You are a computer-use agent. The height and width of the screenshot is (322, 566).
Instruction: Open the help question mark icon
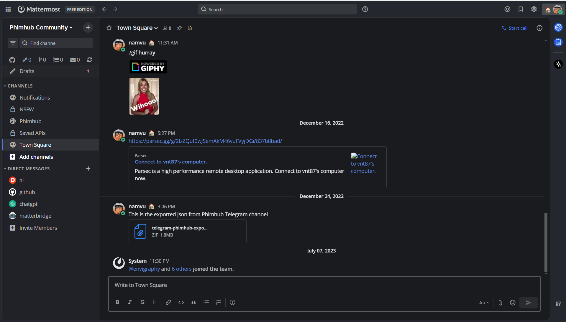click(x=365, y=9)
